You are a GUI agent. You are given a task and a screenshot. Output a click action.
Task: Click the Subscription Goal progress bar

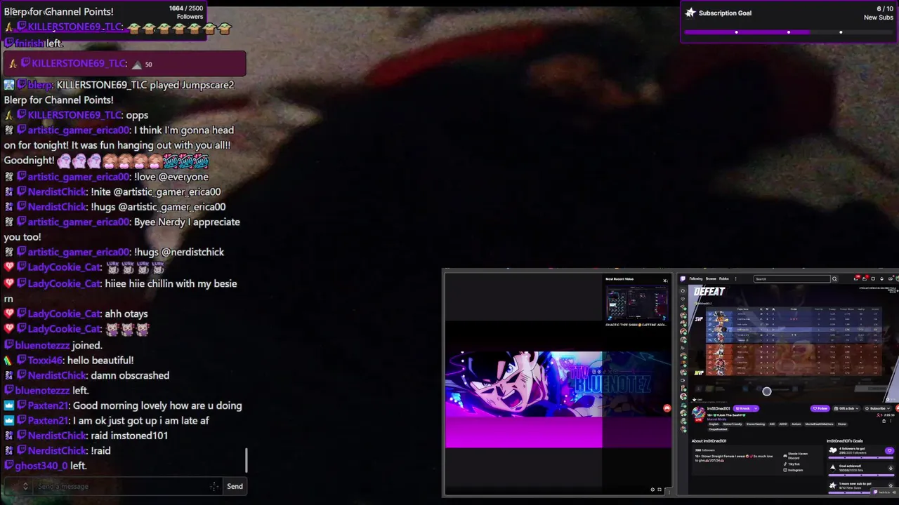pyautogui.click(x=788, y=32)
